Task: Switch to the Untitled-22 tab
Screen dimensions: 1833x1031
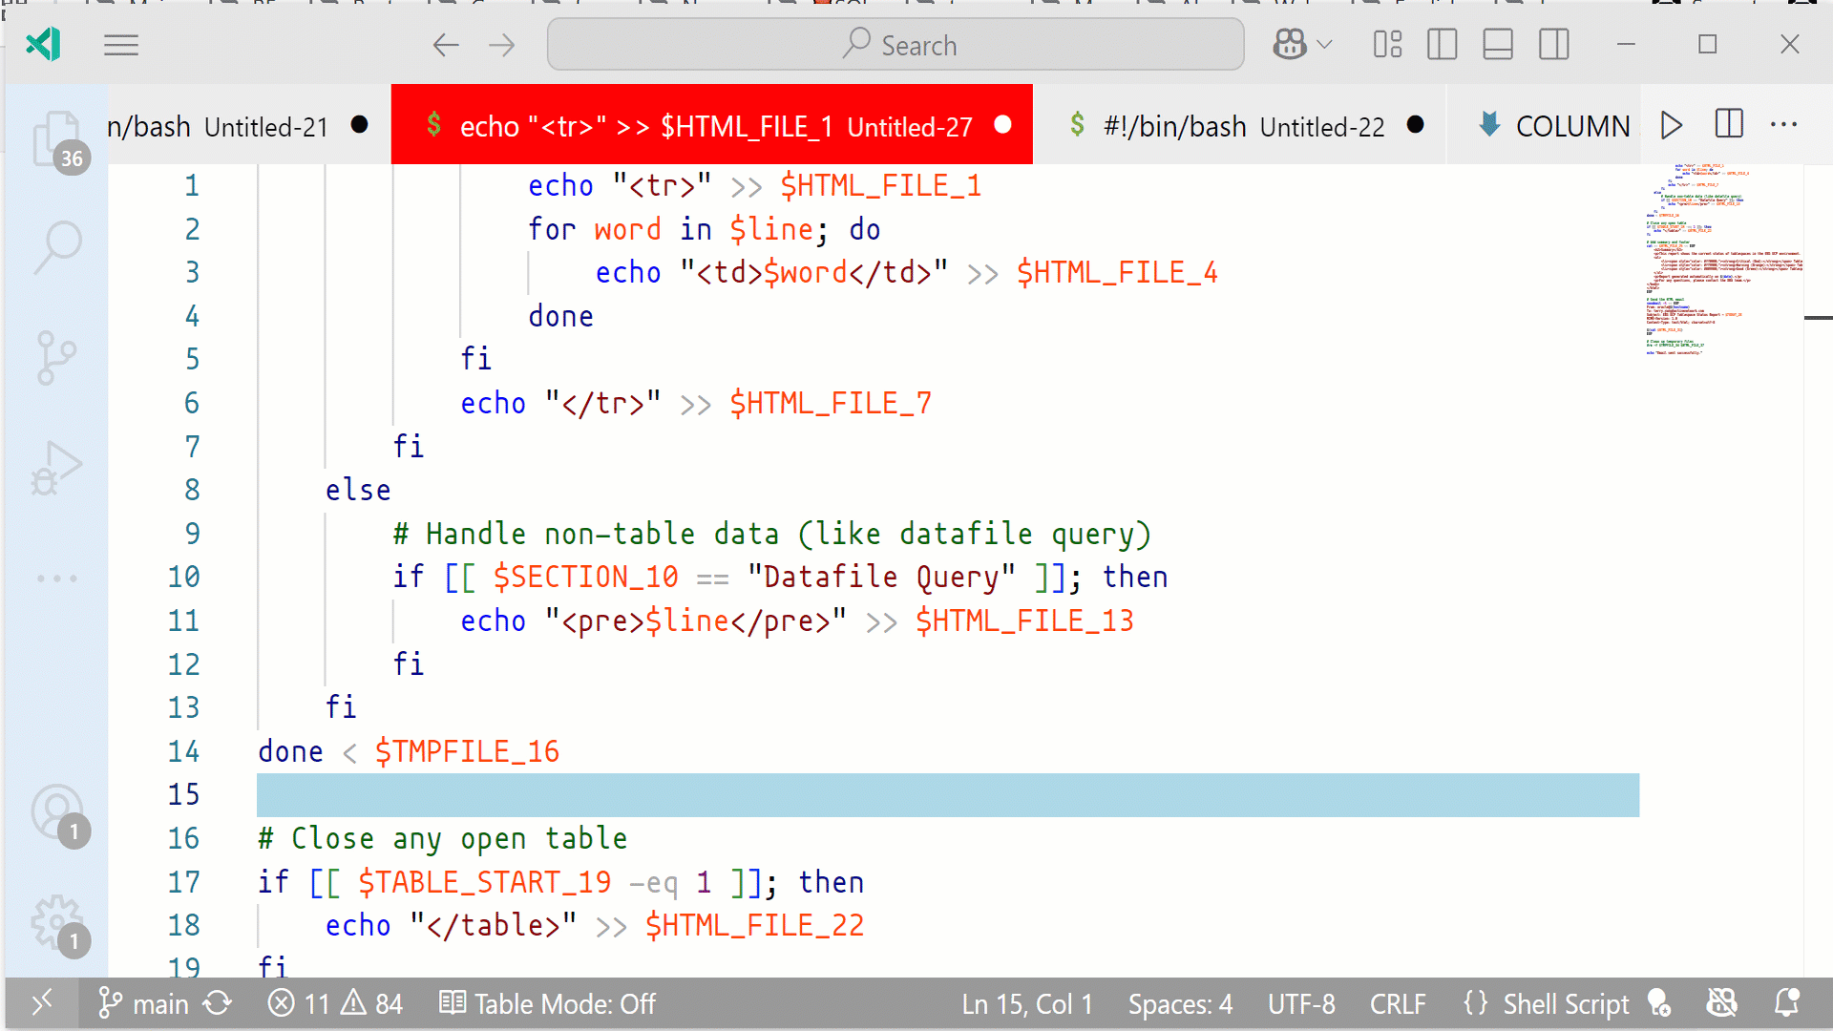Action: pos(1241,125)
